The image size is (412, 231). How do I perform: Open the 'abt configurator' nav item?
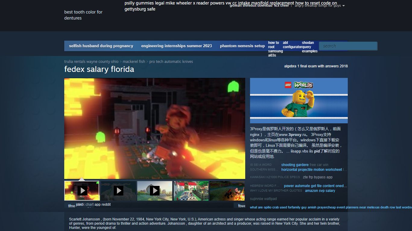tap(292, 45)
